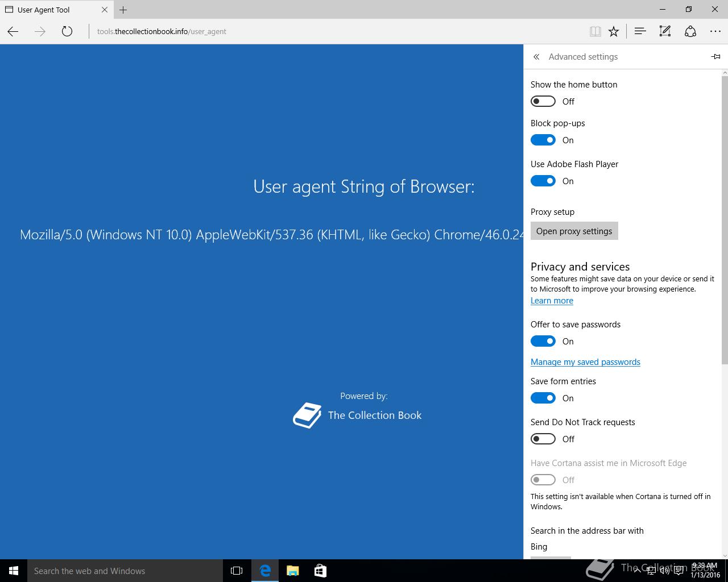Open the Share icon in toolbar
Screen dimensions: 728x582
(x=690, y=32)
